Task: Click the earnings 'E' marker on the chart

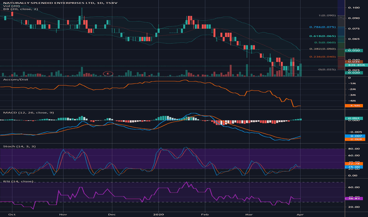Action: (108, 74)
